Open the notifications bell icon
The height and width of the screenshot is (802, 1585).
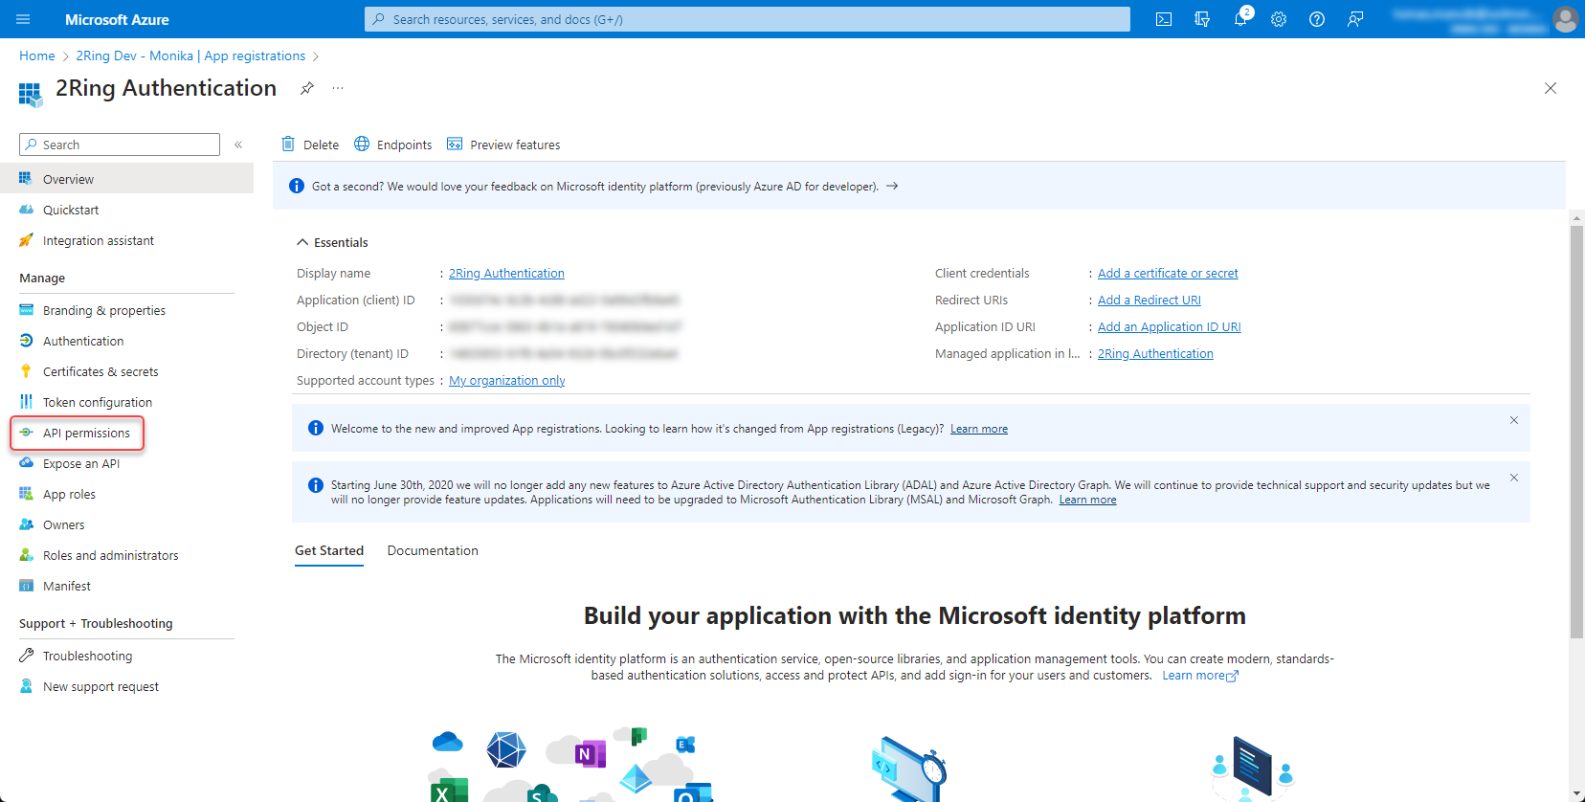pyautogui.click(x=1240, y=19)
